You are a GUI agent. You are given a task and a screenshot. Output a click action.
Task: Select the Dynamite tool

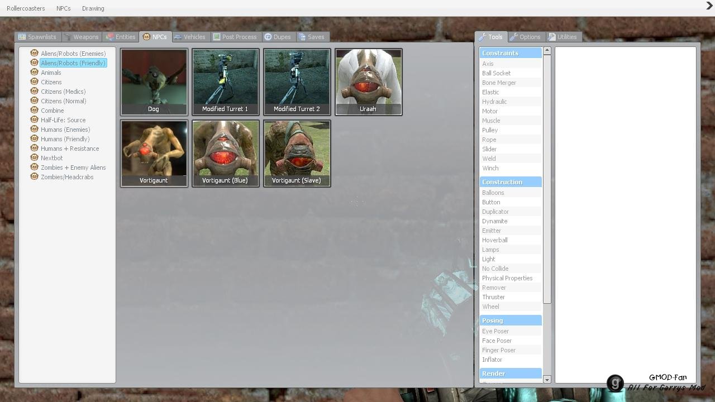pyautogui.click(x=511, y=221)
